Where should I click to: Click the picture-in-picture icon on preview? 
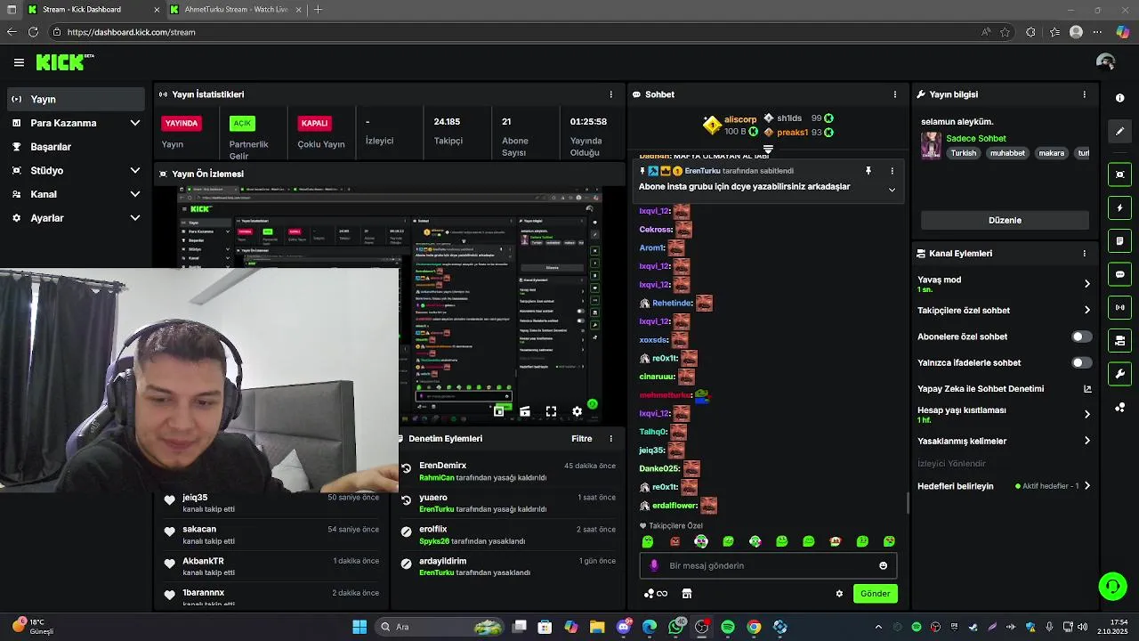pos(499,411)
